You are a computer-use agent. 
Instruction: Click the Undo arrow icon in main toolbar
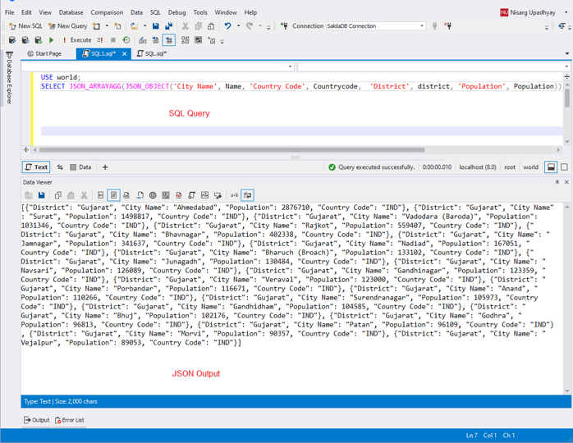click(x=227, y=26)
